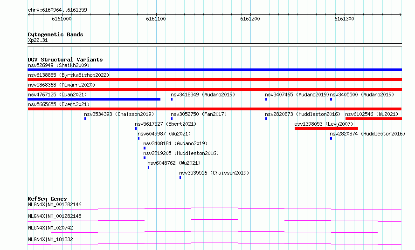Open the nsv526949 (Shaikh2009) label

59,65
